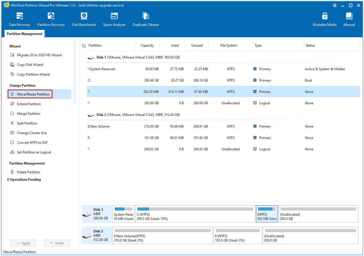
Task: Open Disk Benchmark
Action: [x=84, y=19]
